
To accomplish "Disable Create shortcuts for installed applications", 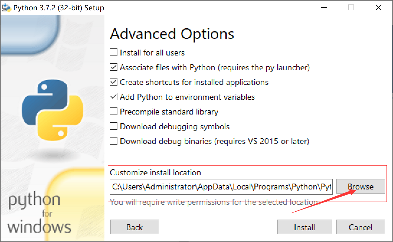I will coord(114,82).
